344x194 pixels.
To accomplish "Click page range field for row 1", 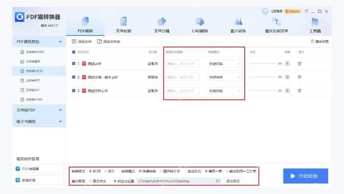I will (182, 63).
